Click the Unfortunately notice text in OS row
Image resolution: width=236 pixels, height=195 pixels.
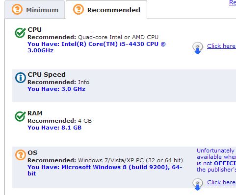click(x=216, y=160)
